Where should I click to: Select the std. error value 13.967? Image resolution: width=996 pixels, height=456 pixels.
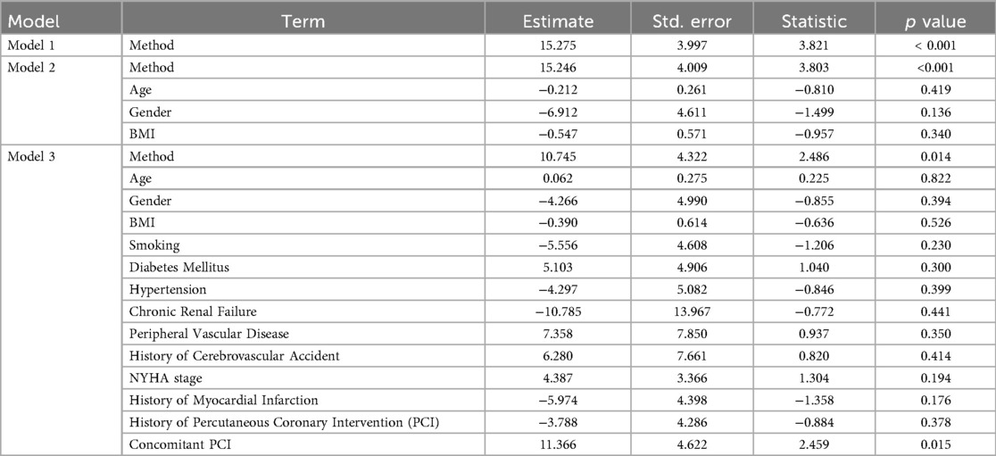(691, 311)
